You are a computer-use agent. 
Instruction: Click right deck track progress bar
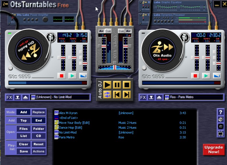(x=181, y=83)
